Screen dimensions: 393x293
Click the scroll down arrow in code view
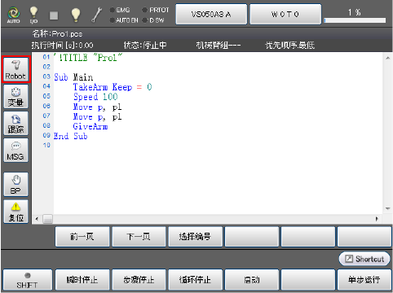387,208
